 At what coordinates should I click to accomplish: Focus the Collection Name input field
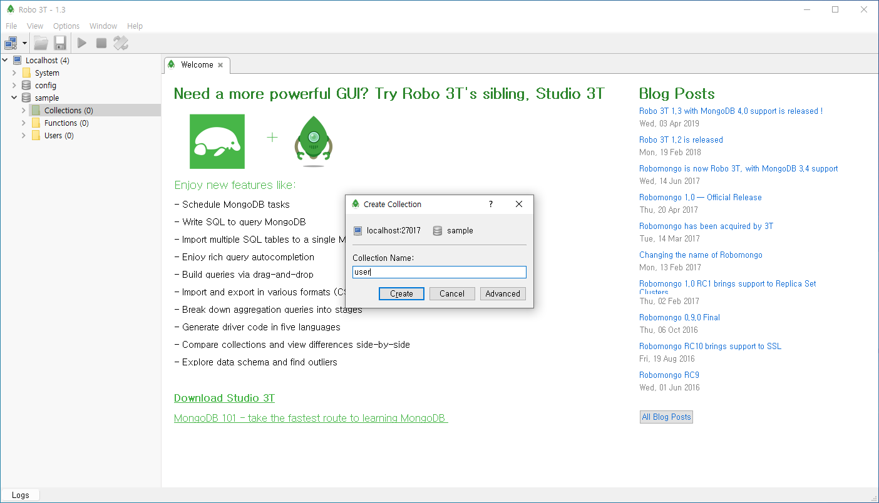coord(439,272)
